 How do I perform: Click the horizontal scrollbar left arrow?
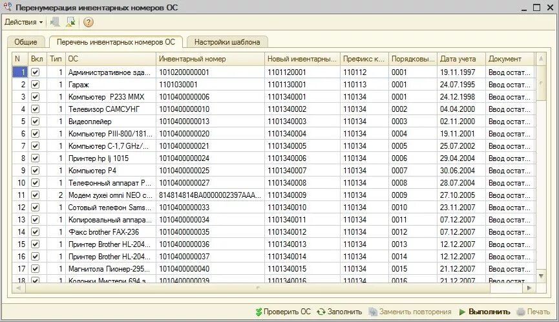pos(19,288)
